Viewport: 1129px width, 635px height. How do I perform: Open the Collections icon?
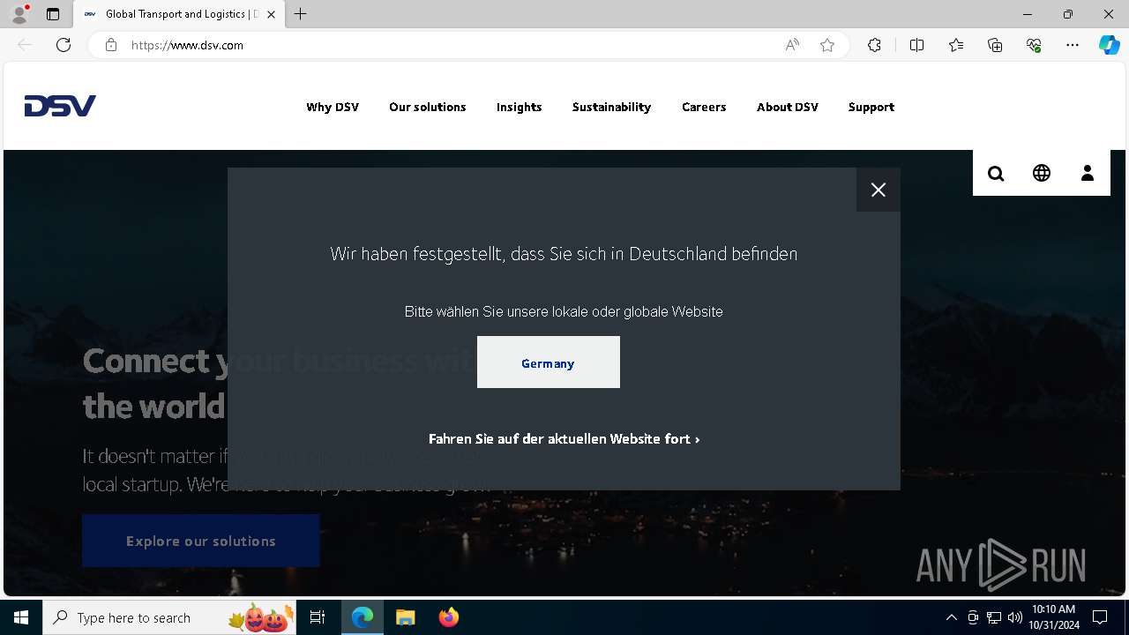tap(995, 45)
